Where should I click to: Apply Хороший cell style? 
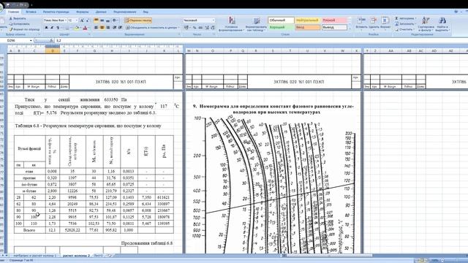(281, 28)
